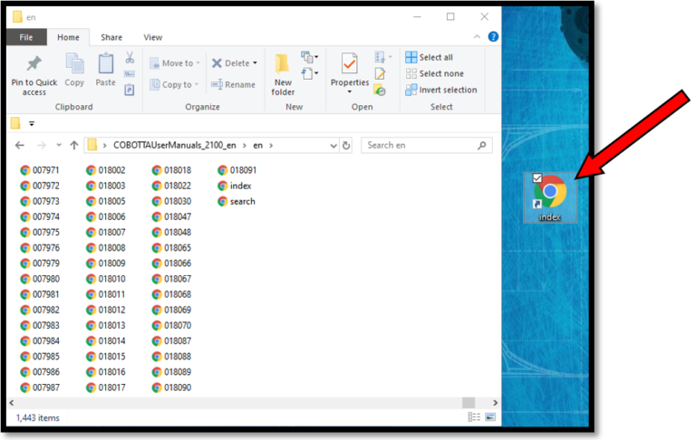
Task: Switch to the View ribbon tab
Action: (152, 37)
